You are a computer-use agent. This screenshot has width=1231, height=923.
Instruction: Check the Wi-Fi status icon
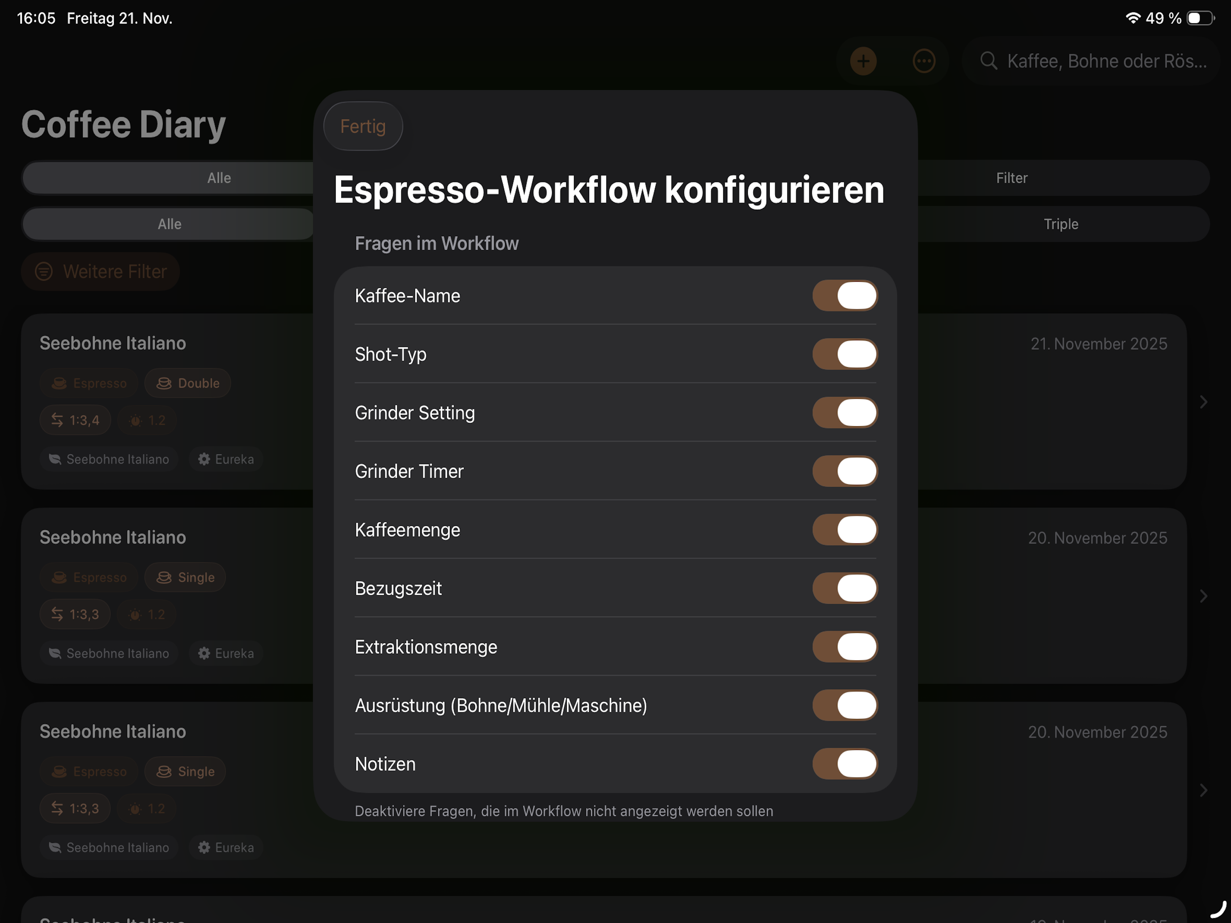(x=1133, y=18)
